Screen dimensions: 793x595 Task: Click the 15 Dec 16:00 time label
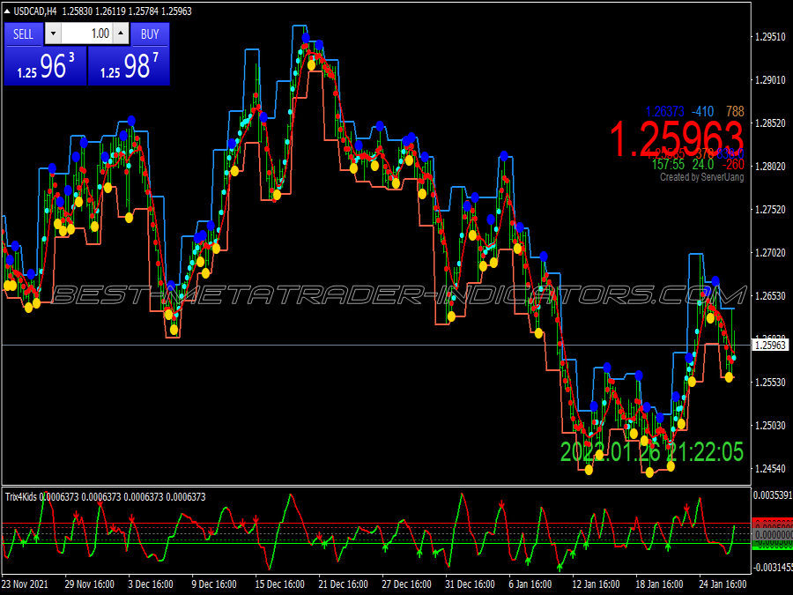pyautogui.click(x=279, y=584)
